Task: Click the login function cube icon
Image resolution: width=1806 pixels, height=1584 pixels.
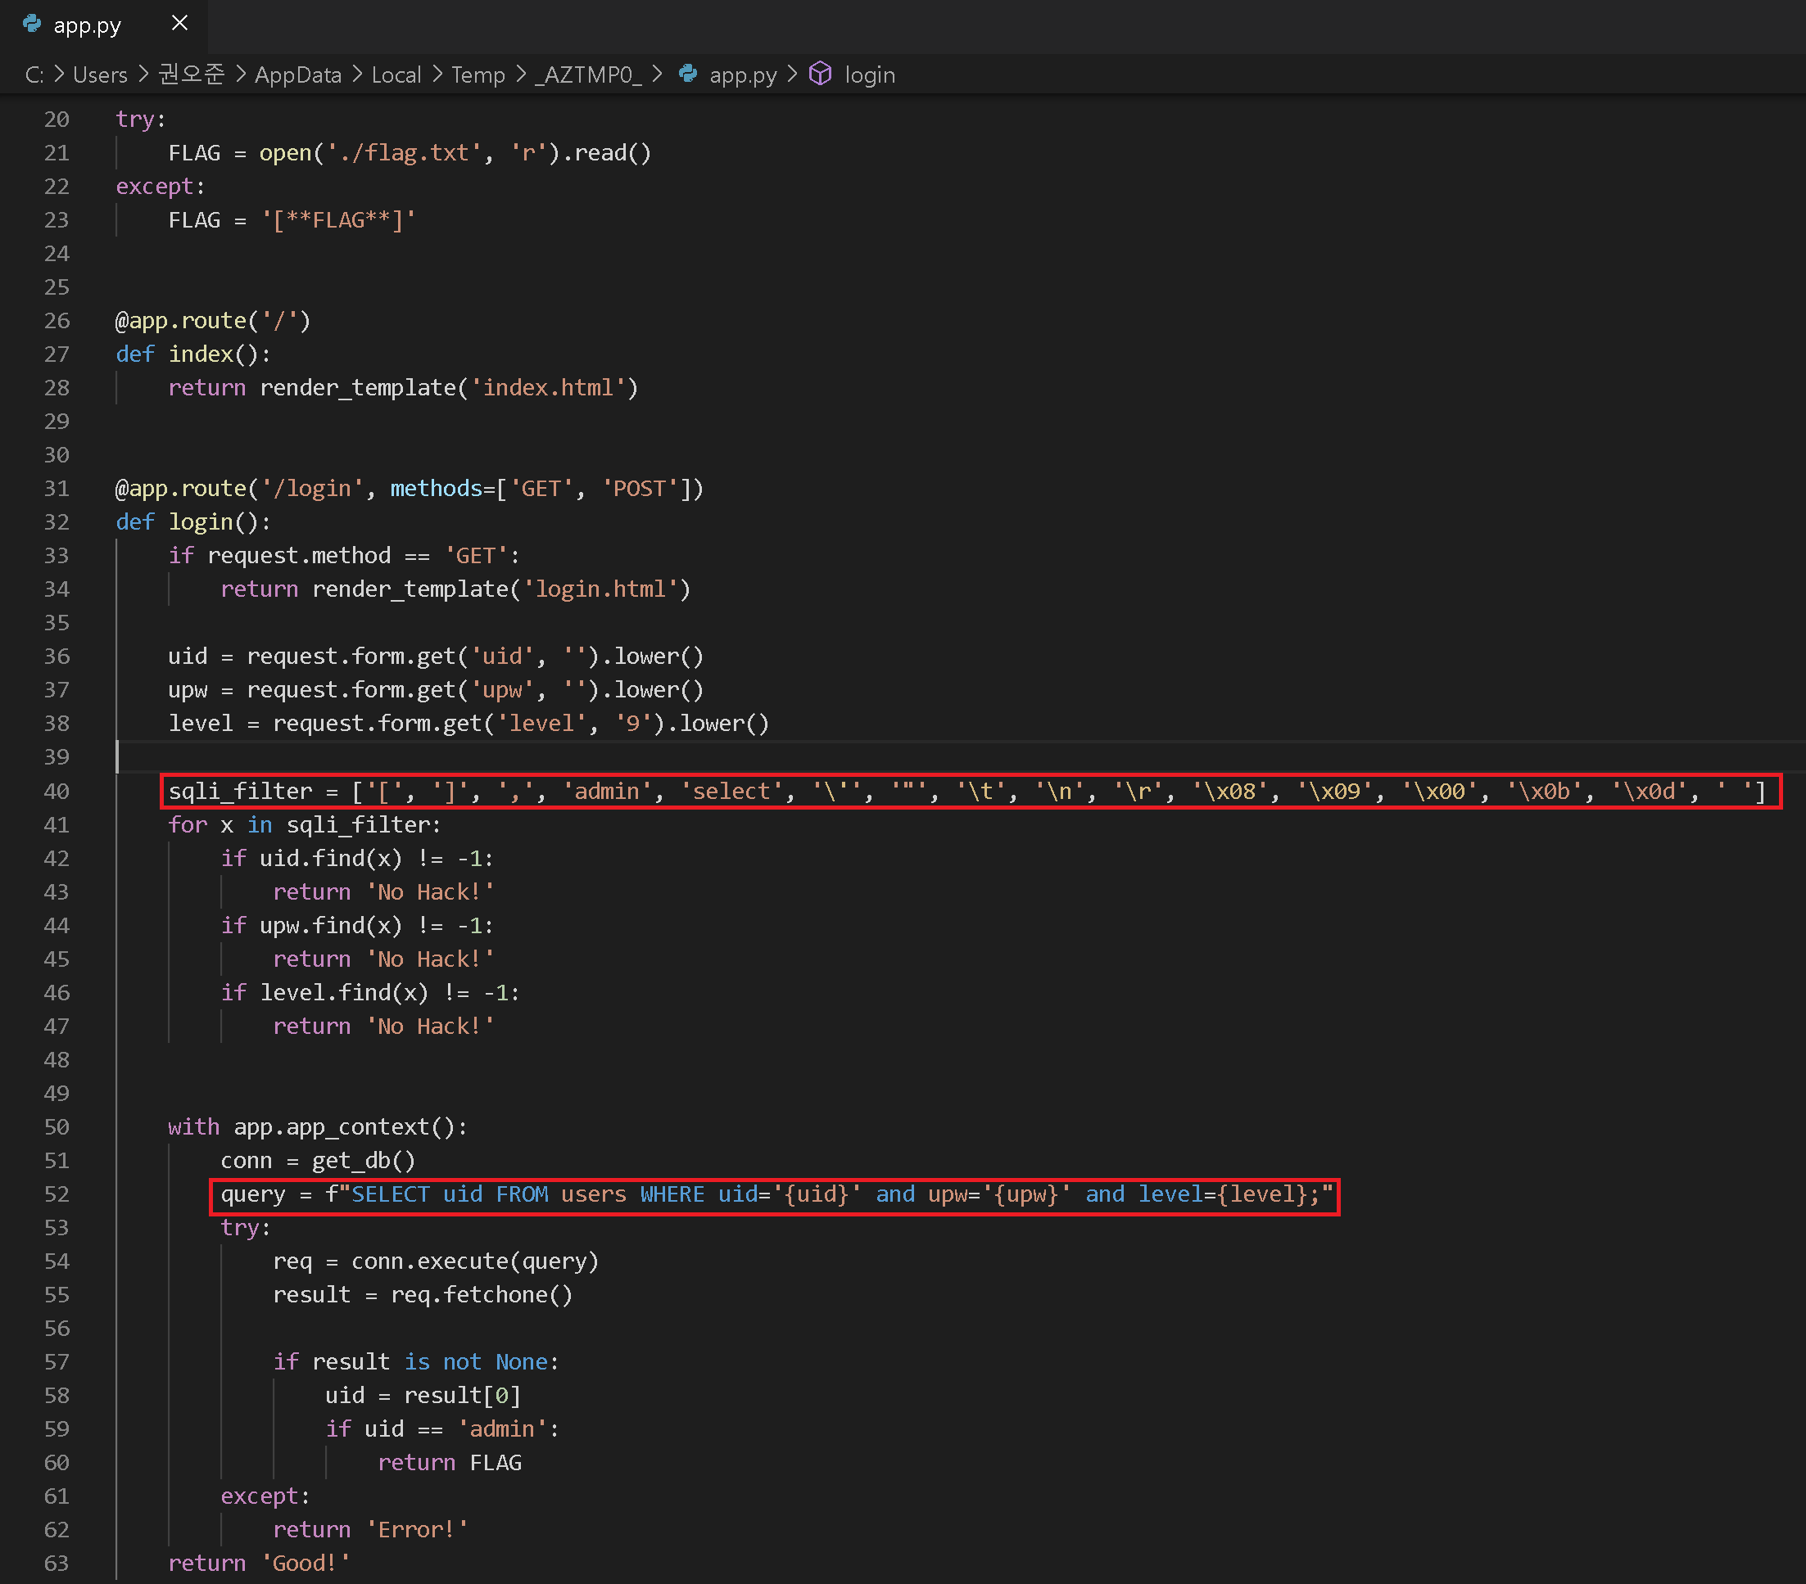Action: click(820, 74)
